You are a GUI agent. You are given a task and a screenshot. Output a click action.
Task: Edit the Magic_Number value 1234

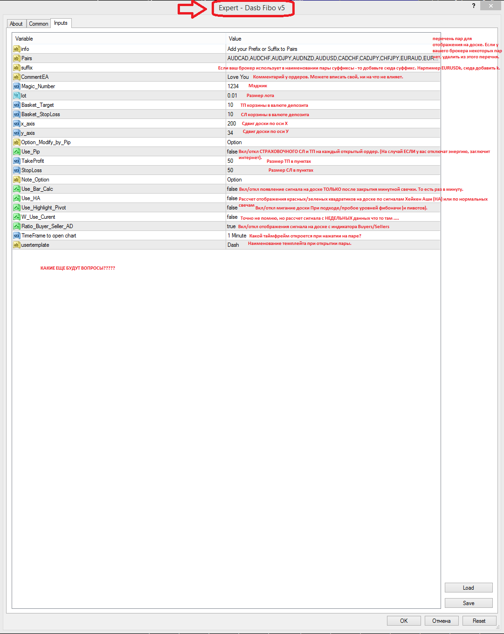pos(233,86)
